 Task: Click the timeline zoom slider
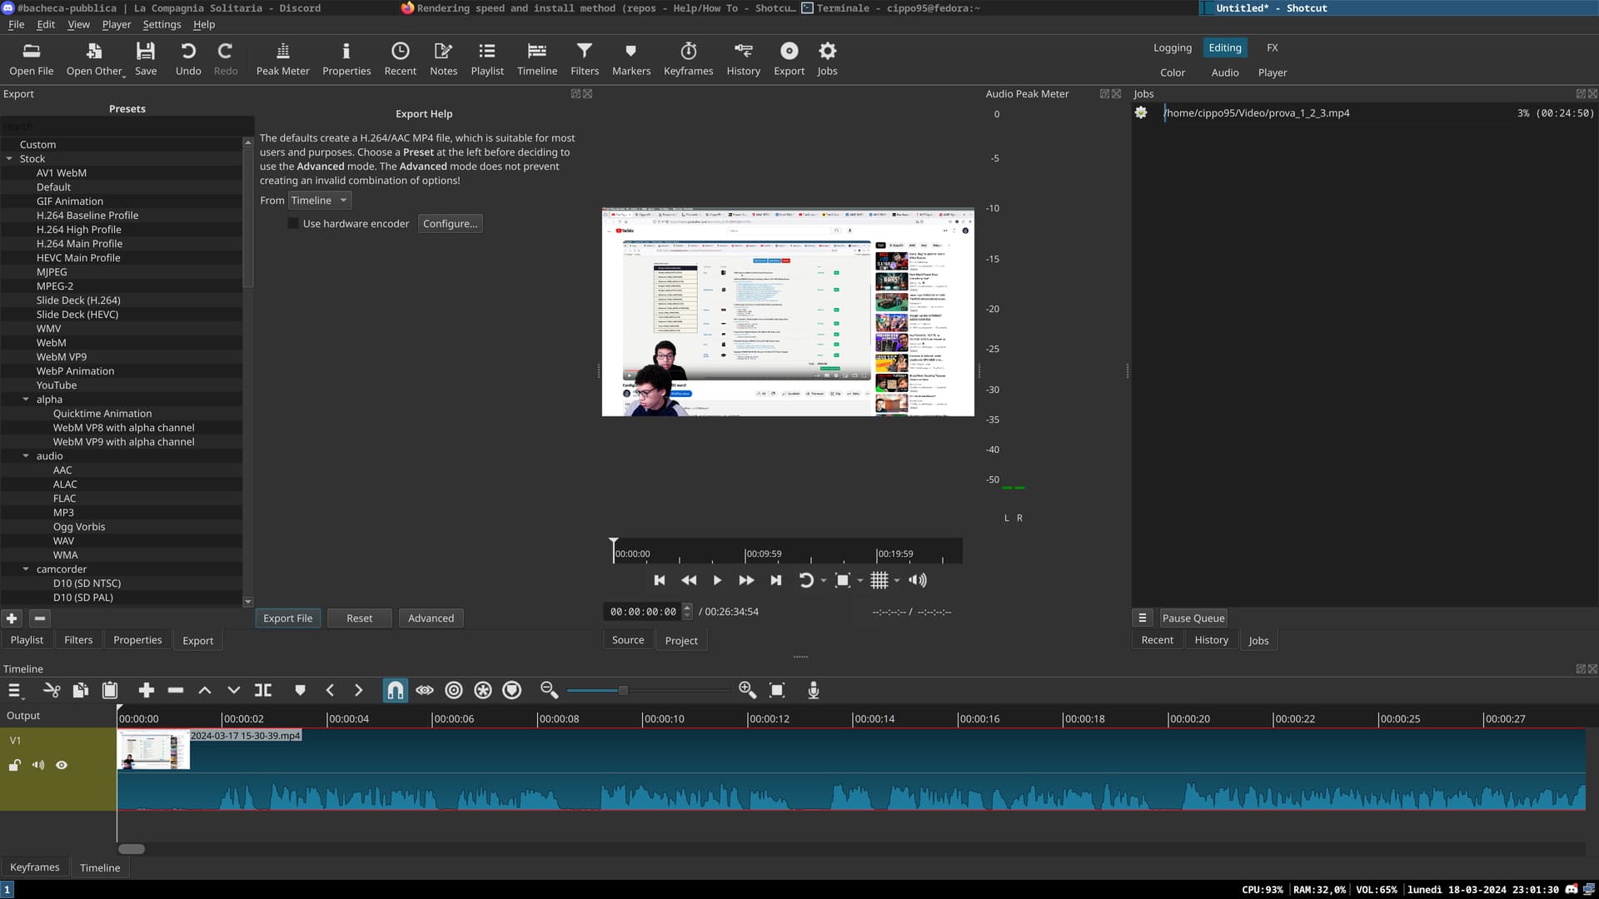point(623,689)
